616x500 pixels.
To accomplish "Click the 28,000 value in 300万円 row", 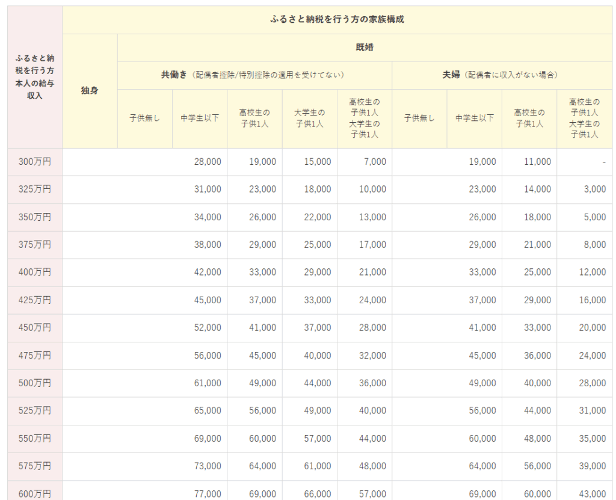I will [x=208, y=162].
